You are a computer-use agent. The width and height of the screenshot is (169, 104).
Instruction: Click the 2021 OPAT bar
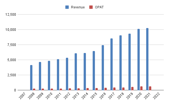point(150,88)
